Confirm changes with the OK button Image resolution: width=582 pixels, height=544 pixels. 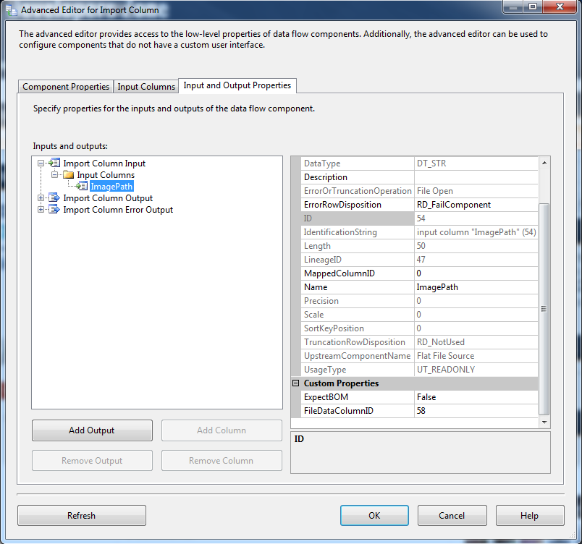374,515
